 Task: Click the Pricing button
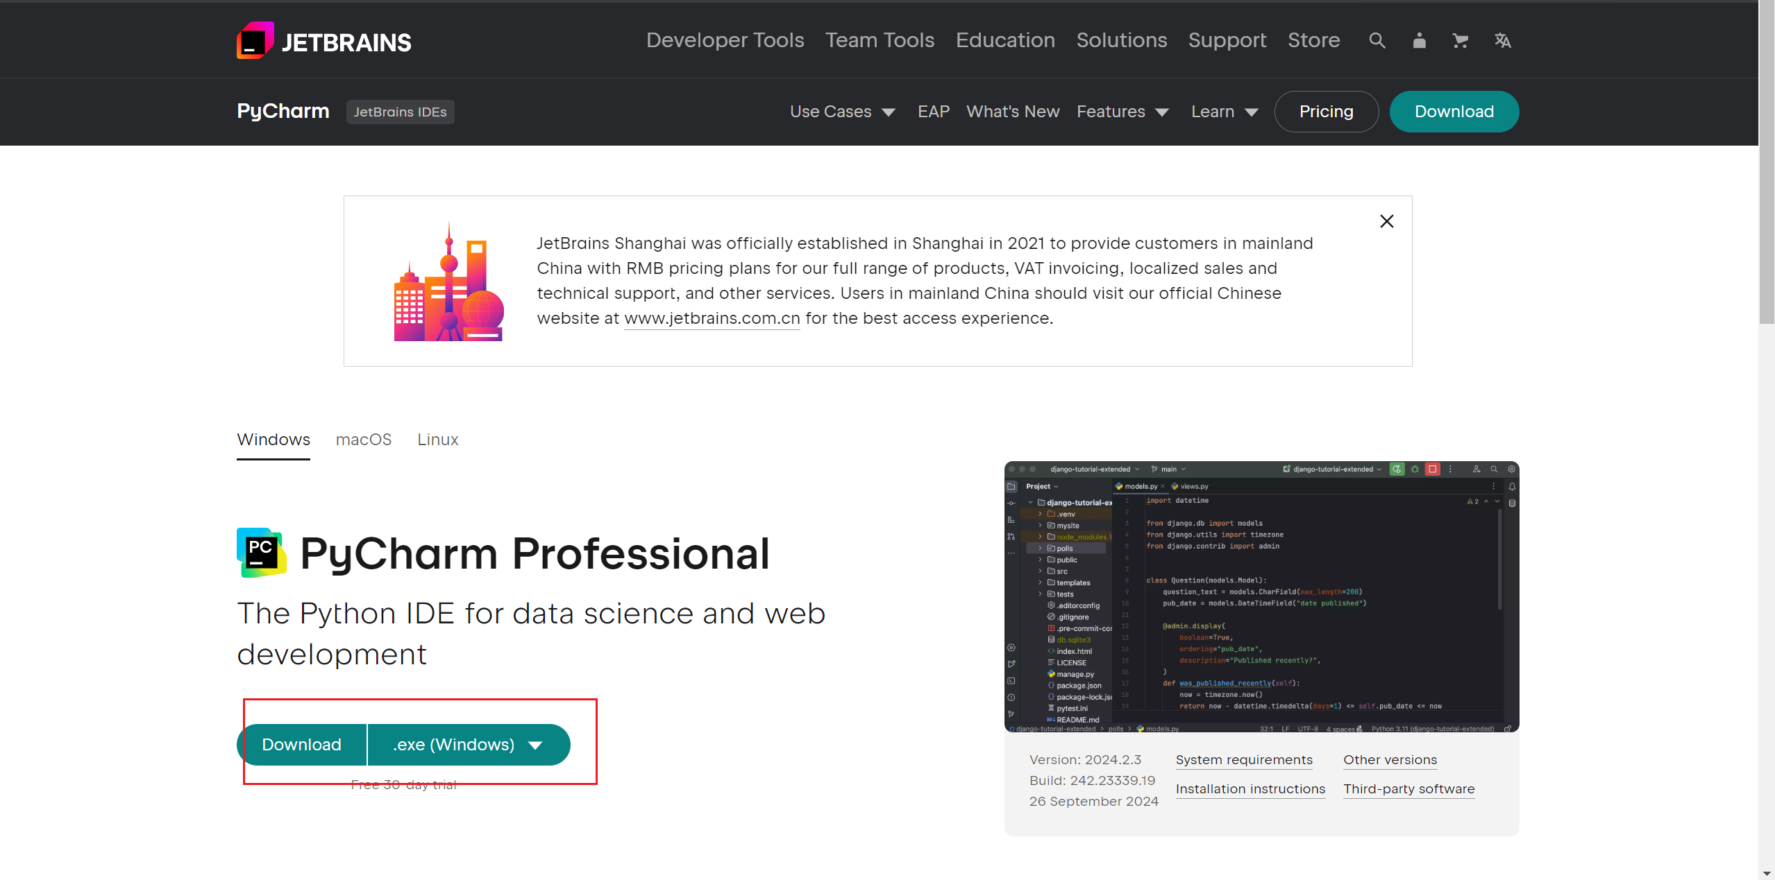(x=1326, y=112)
